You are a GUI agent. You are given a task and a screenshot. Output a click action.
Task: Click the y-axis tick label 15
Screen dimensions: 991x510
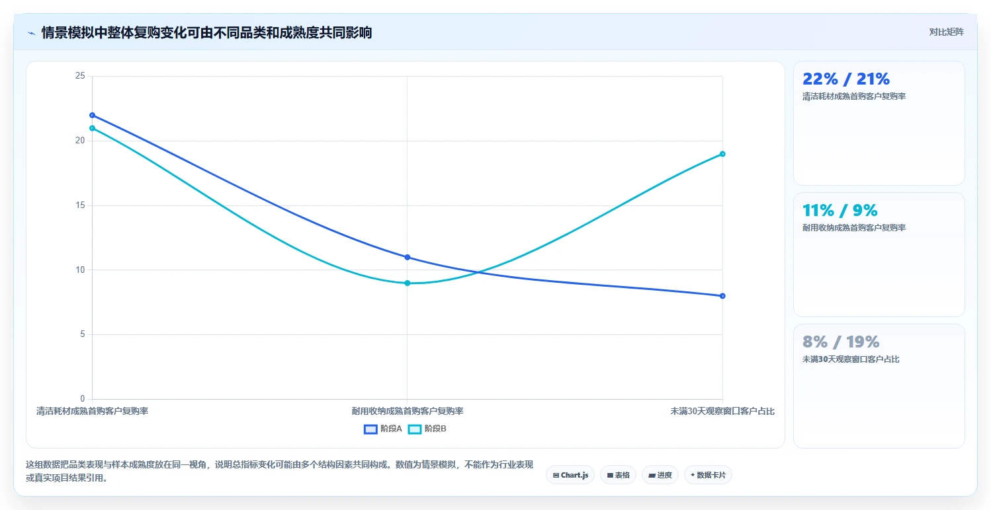[80, 205]
